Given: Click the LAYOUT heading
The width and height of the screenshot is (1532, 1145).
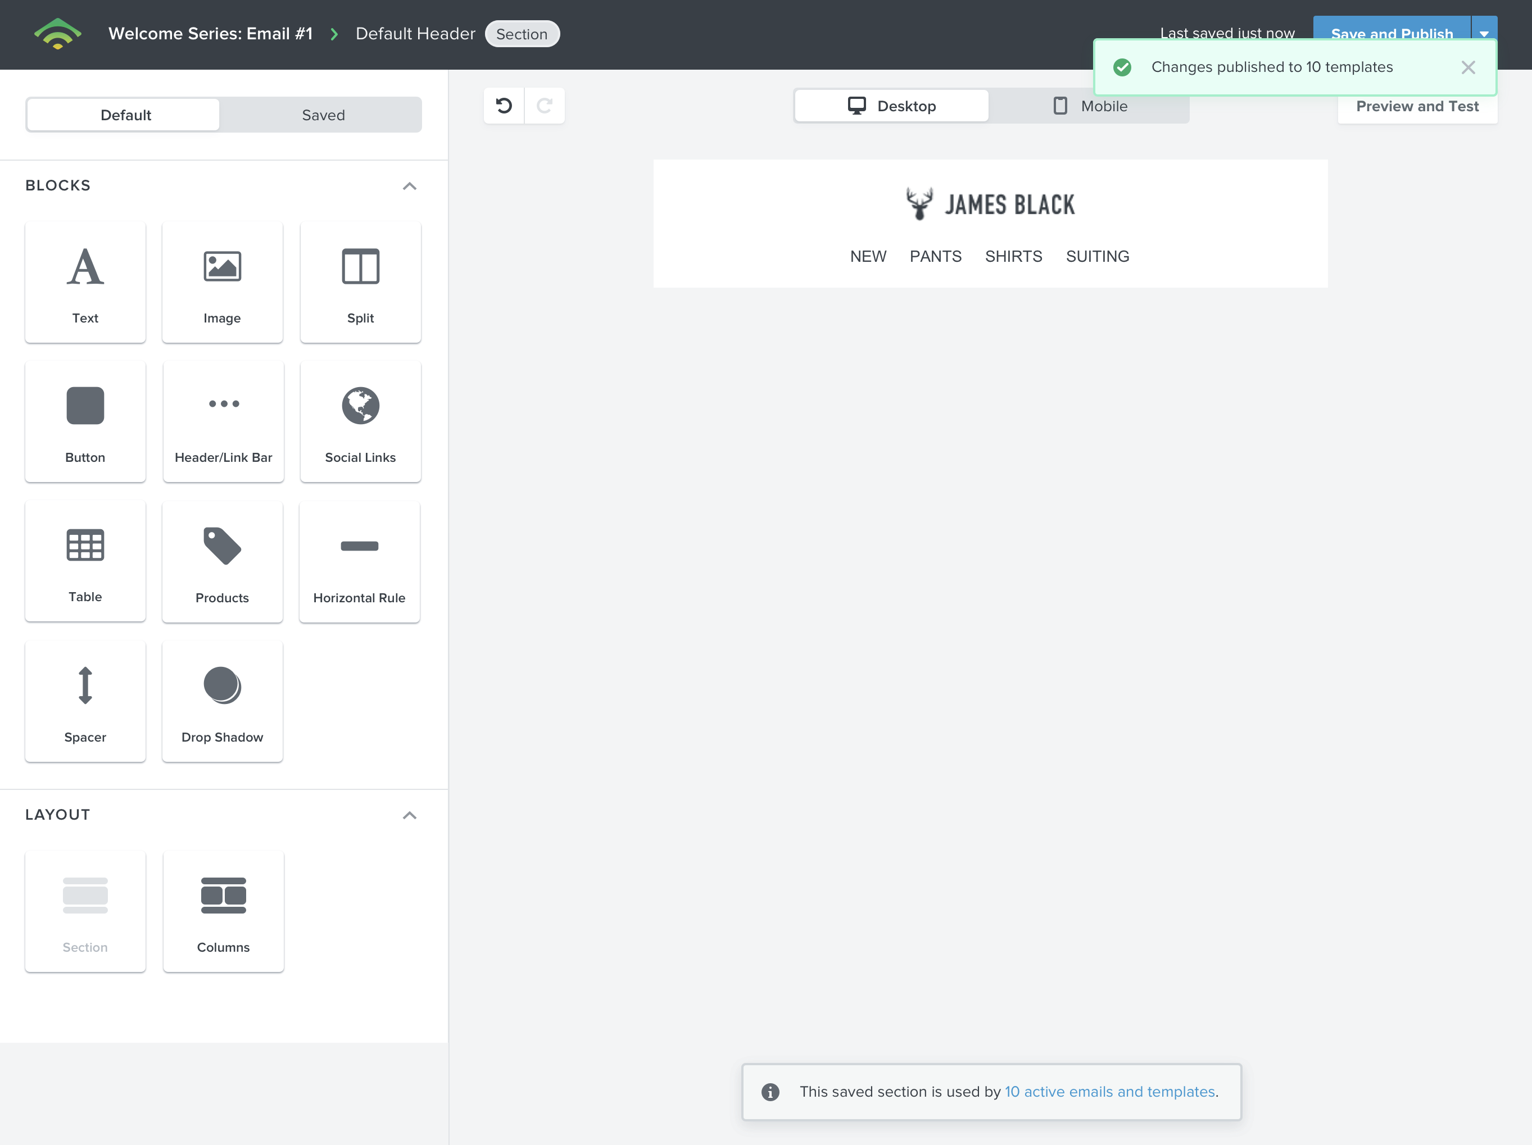Looking at the screenshot, I should tap(57, 815).
